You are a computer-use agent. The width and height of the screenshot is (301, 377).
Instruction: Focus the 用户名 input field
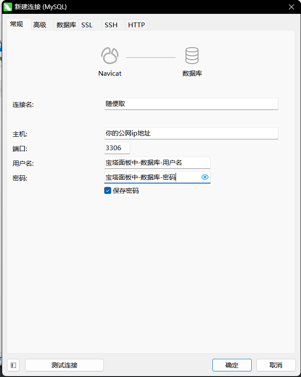(x=157, y=163)
